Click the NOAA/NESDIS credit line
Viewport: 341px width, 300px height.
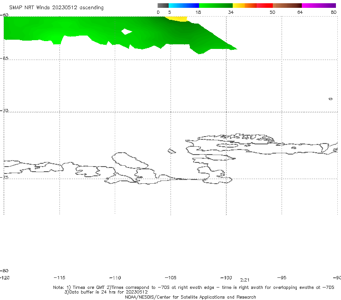(190, 297)
